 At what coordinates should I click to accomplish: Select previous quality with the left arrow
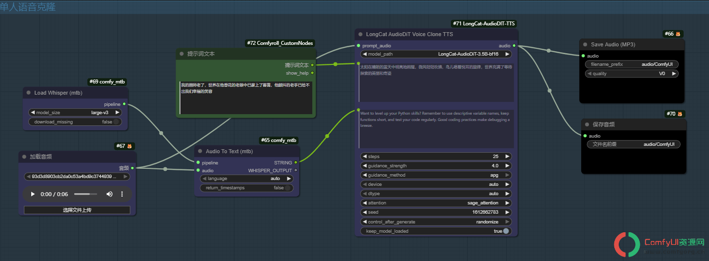tap(589, 74)
